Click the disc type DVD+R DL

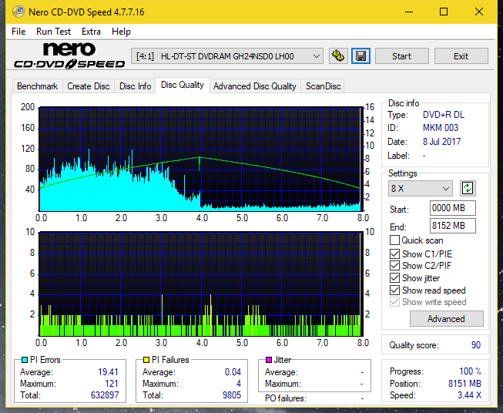pyautogui.click(x=444, y=115)
